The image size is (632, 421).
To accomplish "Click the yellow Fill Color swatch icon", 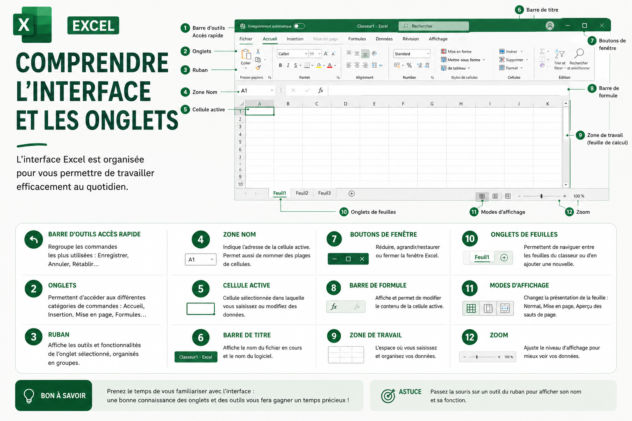I will pos(319,65).
